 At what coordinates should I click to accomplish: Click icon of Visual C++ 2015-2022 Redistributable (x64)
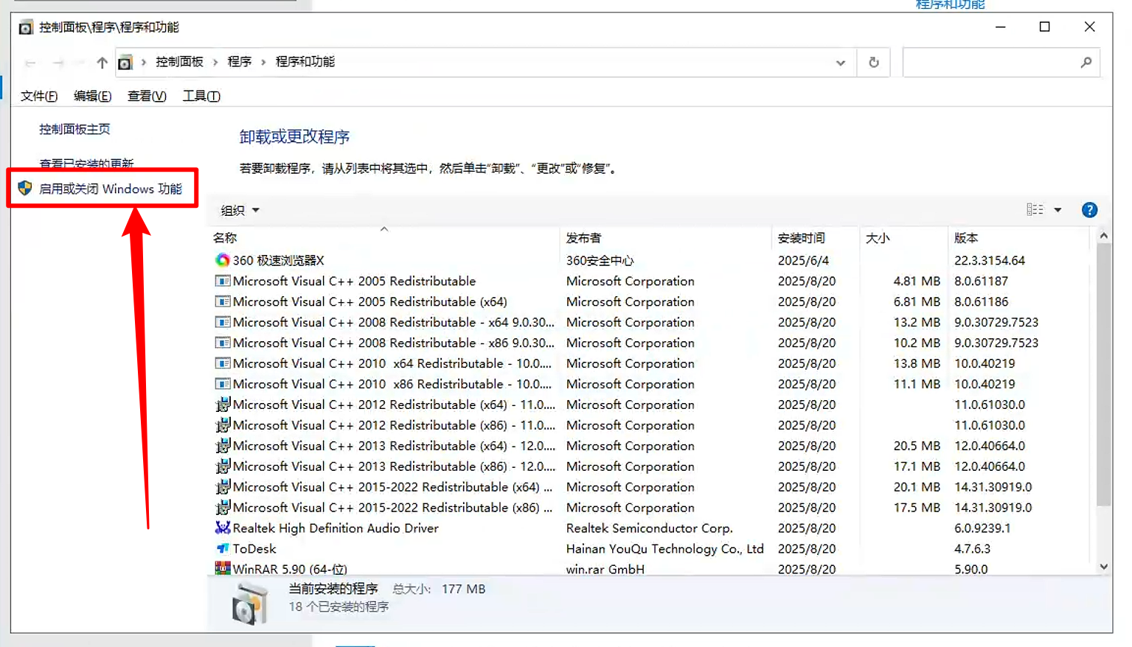click(222, 487)
